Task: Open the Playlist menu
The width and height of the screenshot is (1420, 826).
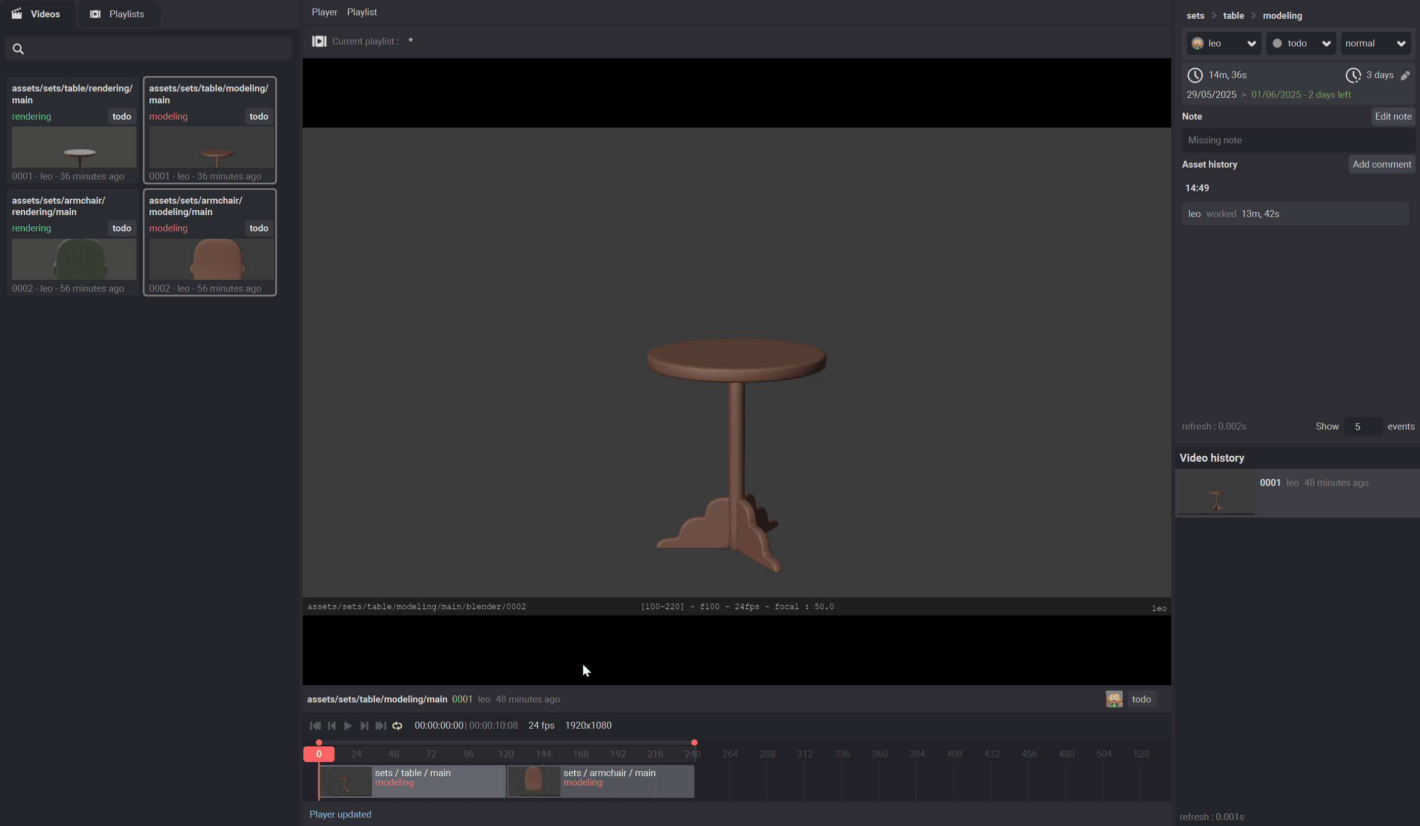Action: pos(362,12)
